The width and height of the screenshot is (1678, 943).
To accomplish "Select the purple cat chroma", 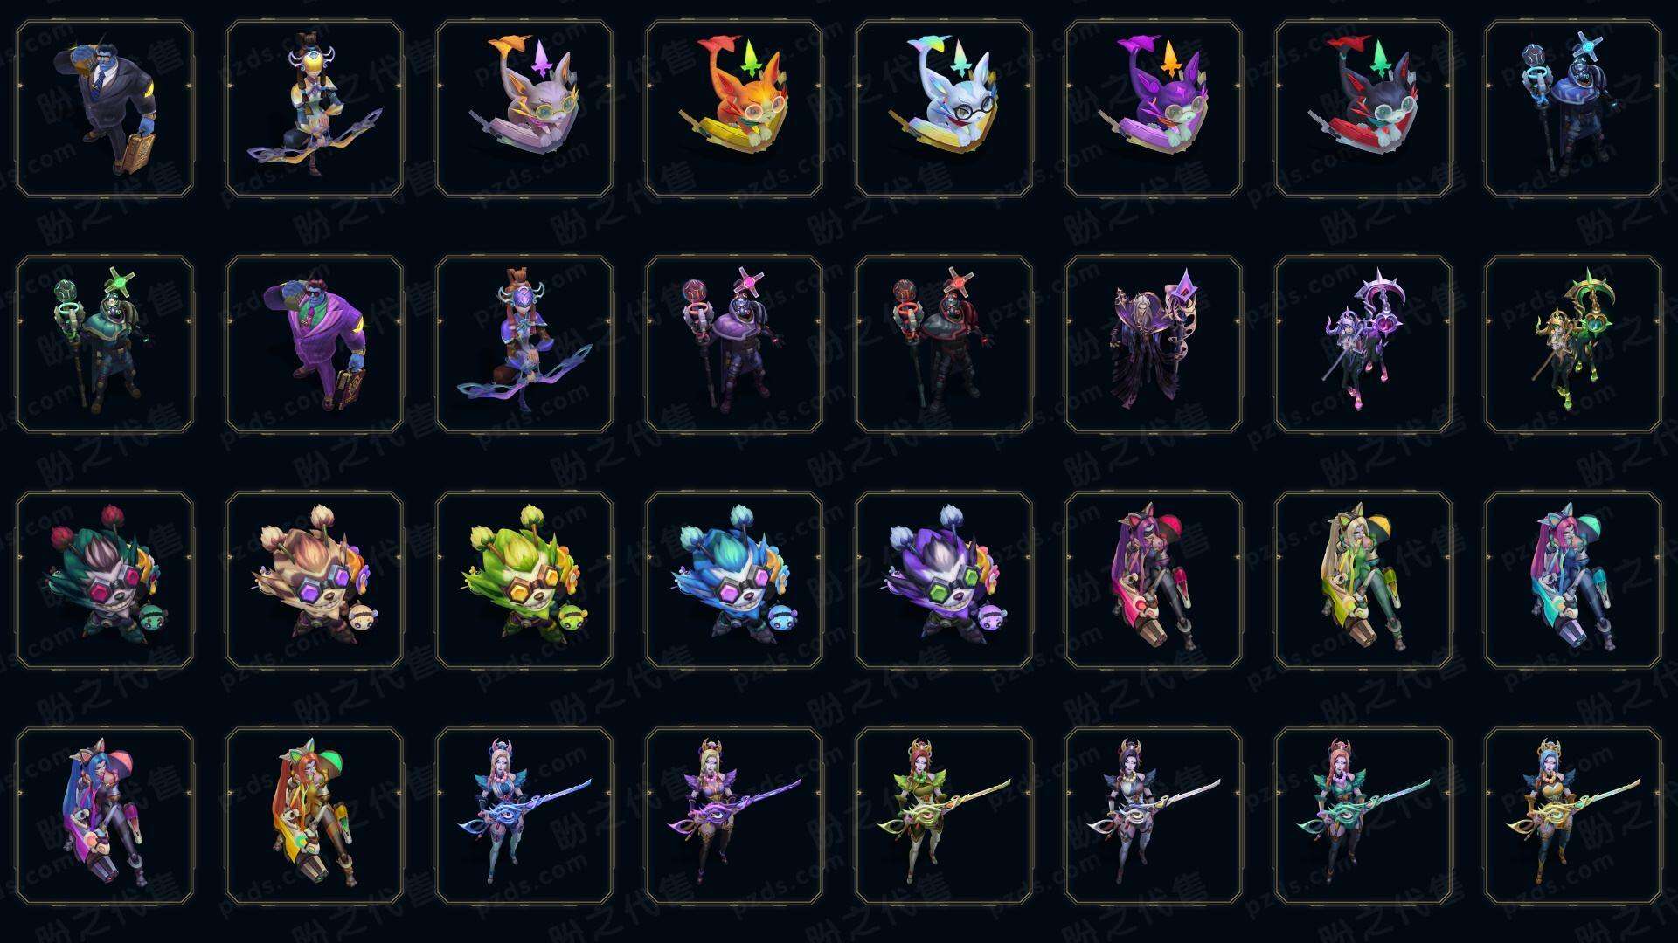I will (x=1154, y=109).
